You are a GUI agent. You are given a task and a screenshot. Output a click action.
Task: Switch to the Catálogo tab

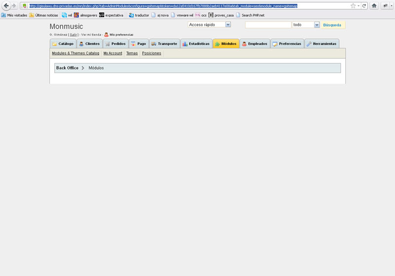pos(63,44)
